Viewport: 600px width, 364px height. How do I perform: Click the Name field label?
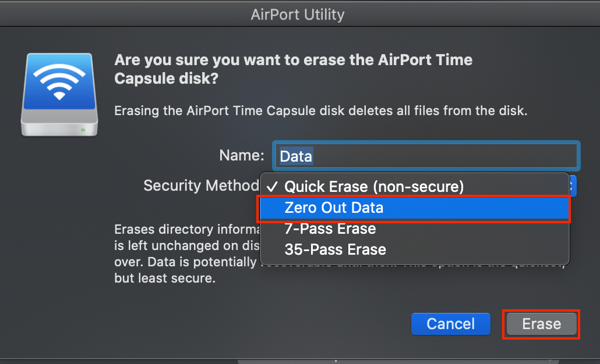pyautogui.click(x=241, y=155)
